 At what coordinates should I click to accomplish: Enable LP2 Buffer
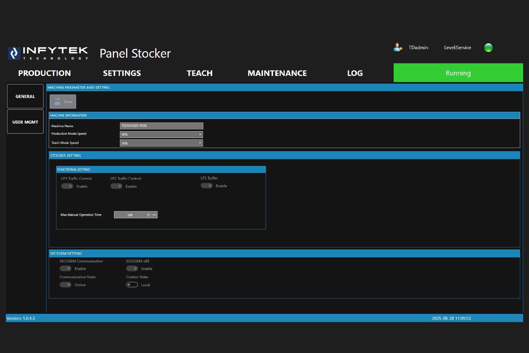[207, 186]
